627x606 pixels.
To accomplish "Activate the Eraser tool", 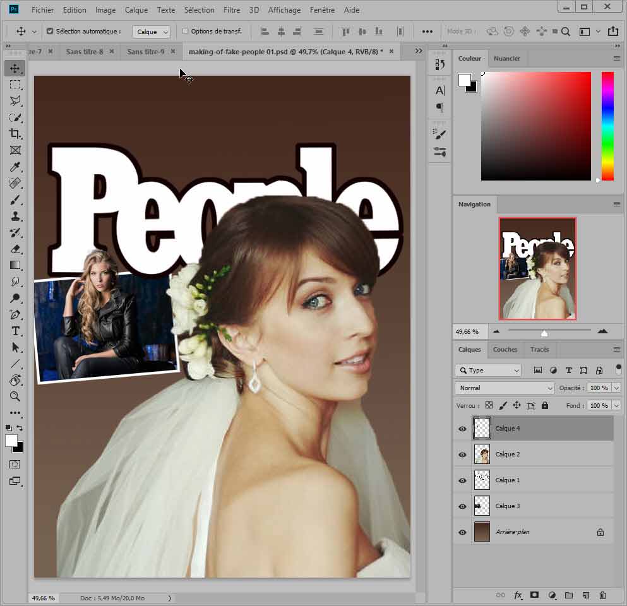I will (15, 249).
